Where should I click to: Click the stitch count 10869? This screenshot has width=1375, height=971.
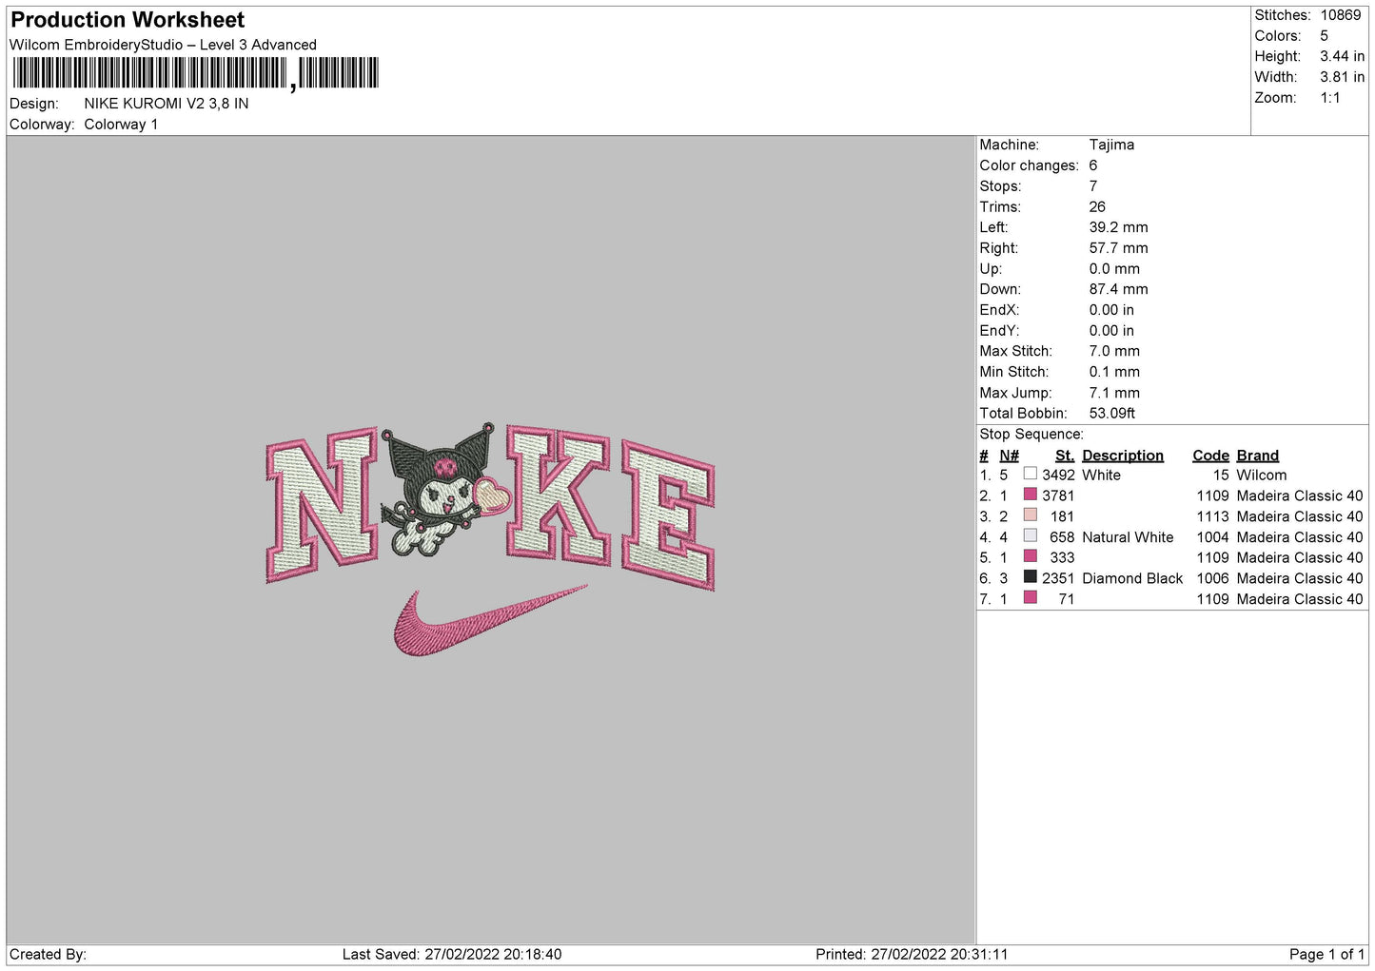[1341, 15]
